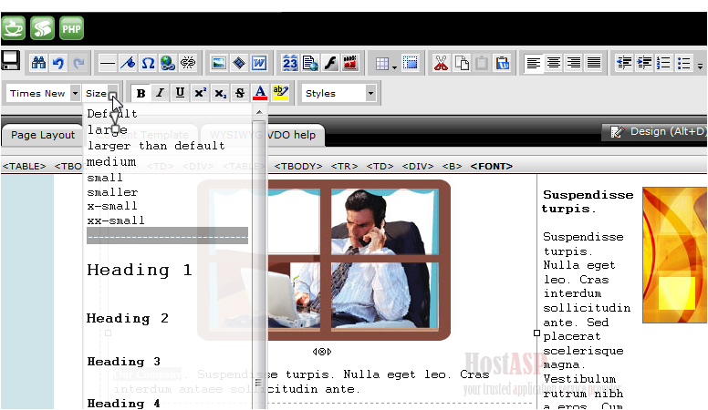Paste with the clipboard icon
The image size is (708, 410).
482,63
